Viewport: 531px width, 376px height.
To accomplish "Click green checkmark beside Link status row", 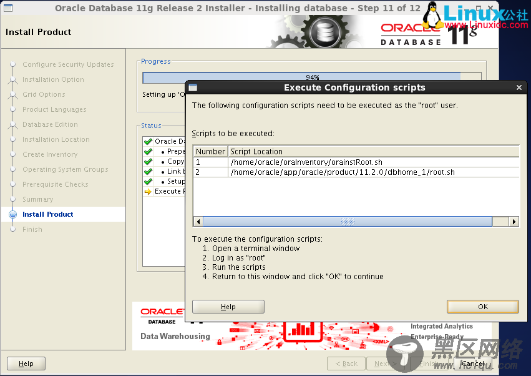I will point(148,172).
